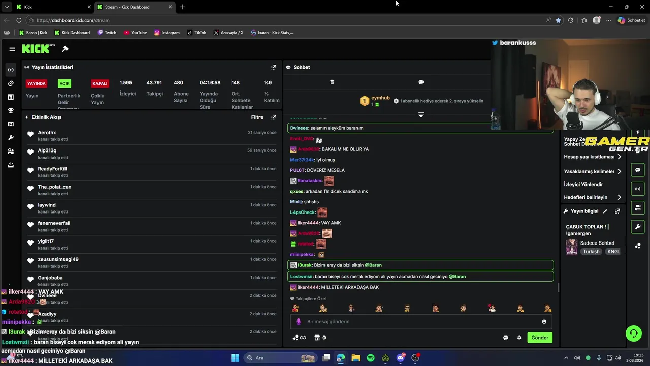This screenshot has width=650, height=366.
Task: Edit stream info with pencil icon
Action: [605, 211]
